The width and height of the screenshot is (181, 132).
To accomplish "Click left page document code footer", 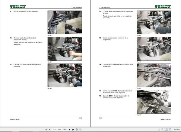I will coord(15,119).
